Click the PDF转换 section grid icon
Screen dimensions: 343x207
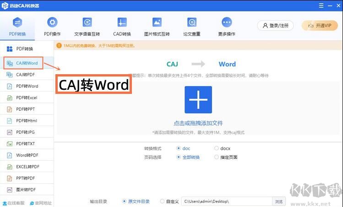point(10,49)
